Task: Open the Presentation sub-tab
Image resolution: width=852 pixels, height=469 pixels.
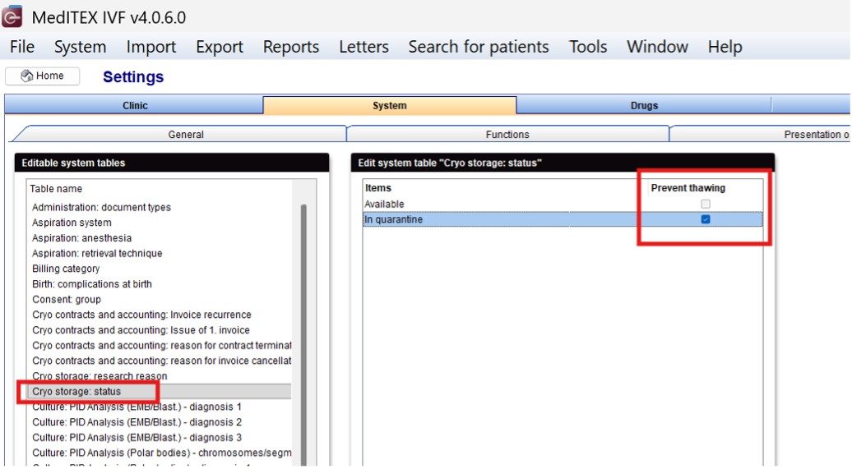Action: point(761,134)
